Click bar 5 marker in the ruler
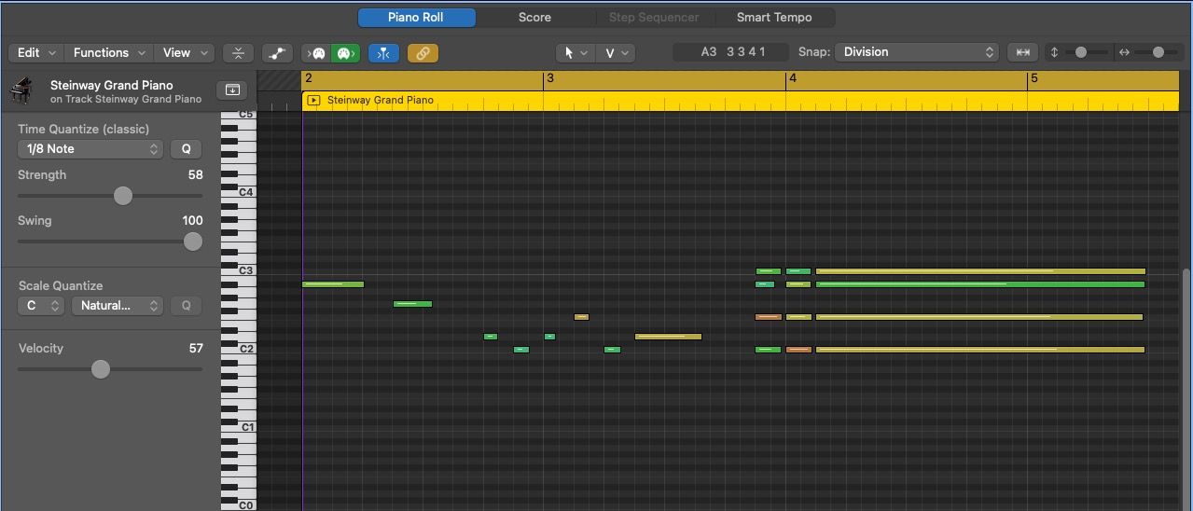This screenshot has width=1193, height=511. 1033,78
